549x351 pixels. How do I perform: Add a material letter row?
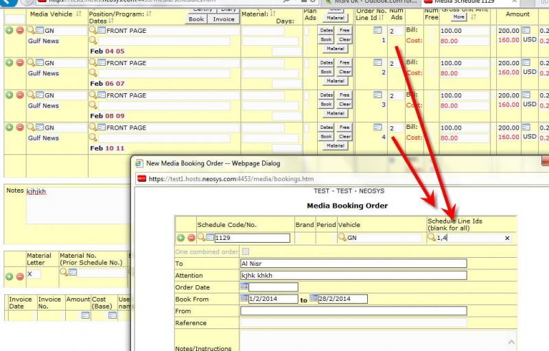pyautogui.click(x=10, y=276)
